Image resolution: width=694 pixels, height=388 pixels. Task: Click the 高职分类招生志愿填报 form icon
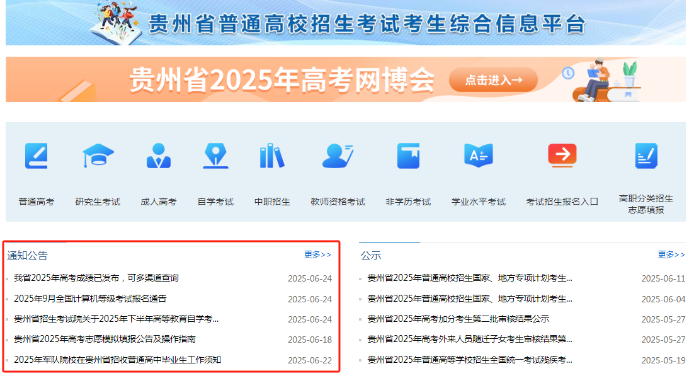[646, 156]
